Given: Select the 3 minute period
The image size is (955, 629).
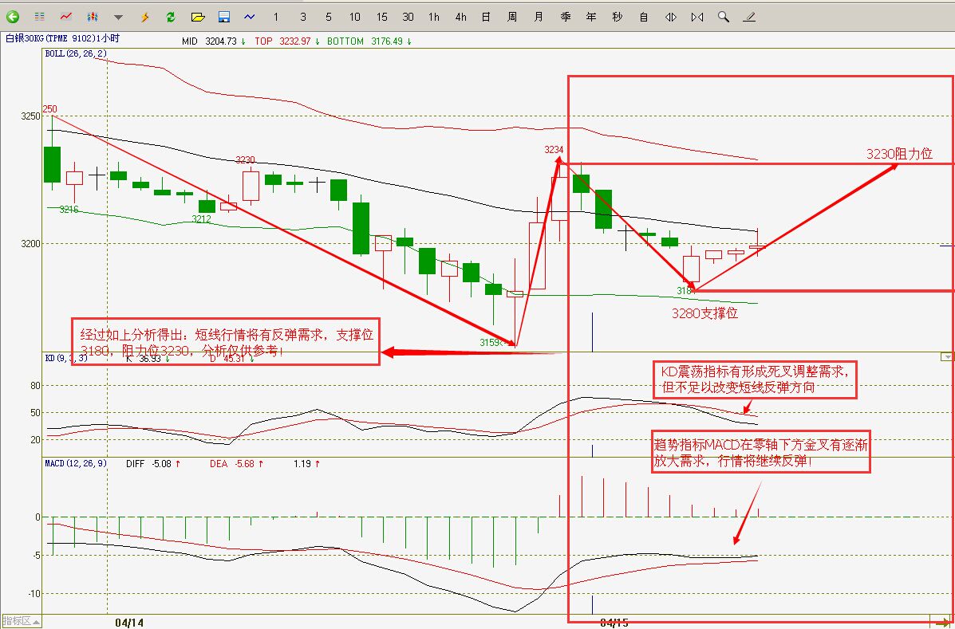Looking at the screenshot, I should (x=302, y=17).
